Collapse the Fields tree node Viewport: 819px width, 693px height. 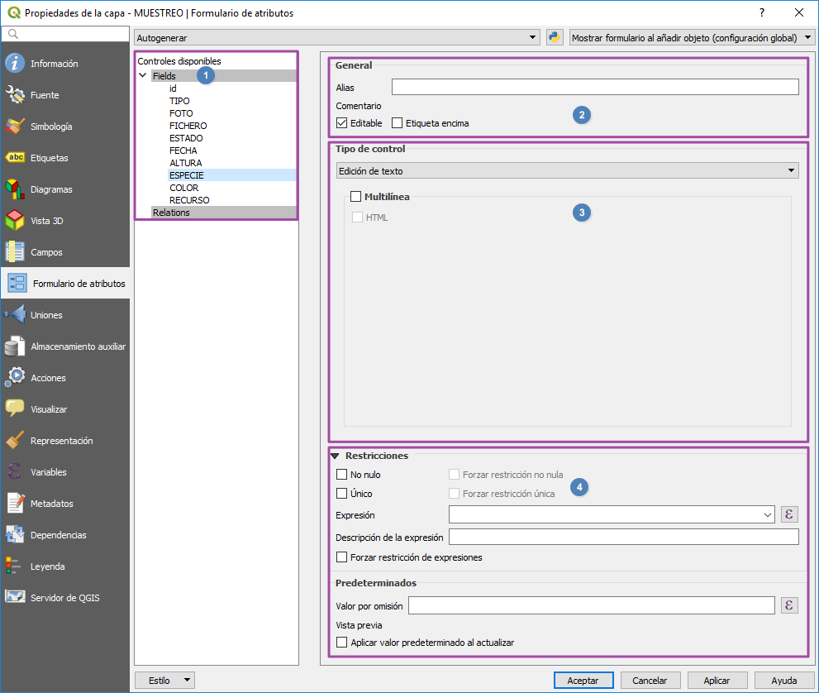(x=143, y=75)
